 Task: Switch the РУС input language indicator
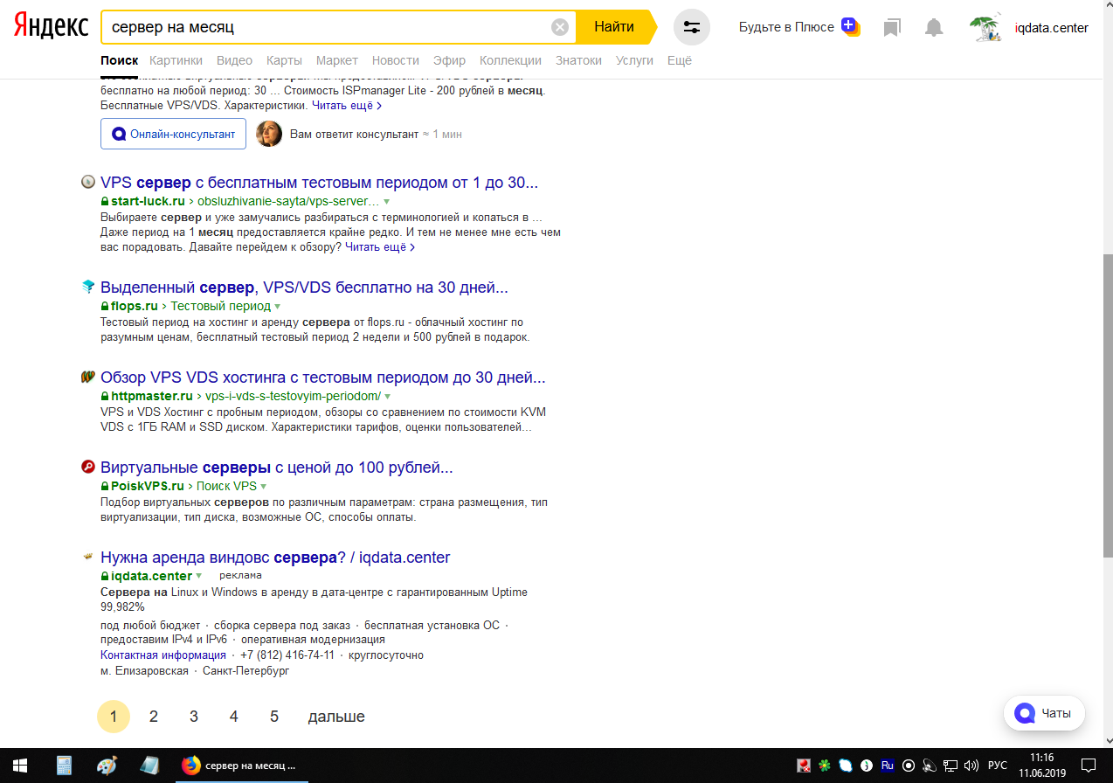998,766
